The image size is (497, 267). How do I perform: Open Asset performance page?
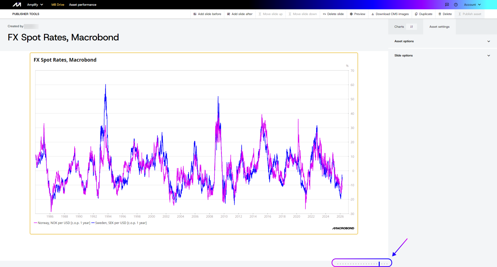point(83,5)
